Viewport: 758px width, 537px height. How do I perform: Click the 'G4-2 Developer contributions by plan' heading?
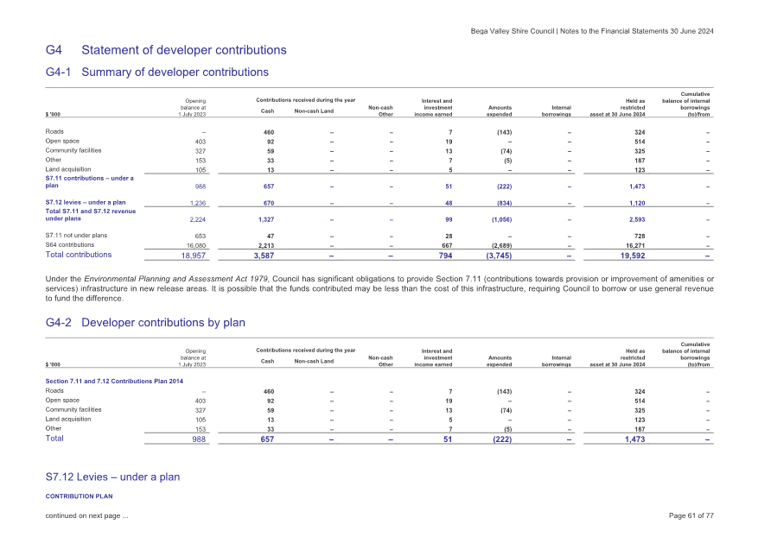tap(145, 323)
